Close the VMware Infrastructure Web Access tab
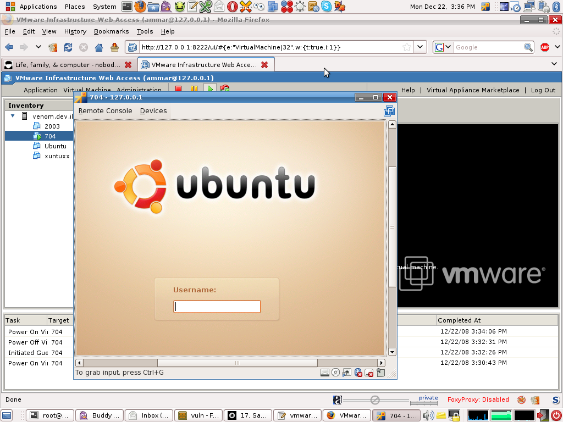The image size is (563, 422). point(264,65)
